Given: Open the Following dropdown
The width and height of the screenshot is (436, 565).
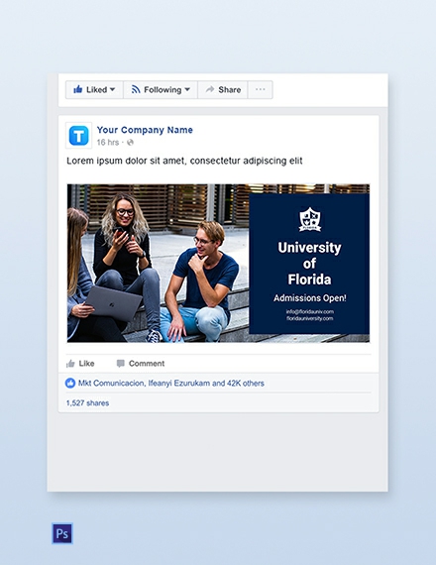Looking at the screenshot, I should pyautogui.click(x=161, y=90).
